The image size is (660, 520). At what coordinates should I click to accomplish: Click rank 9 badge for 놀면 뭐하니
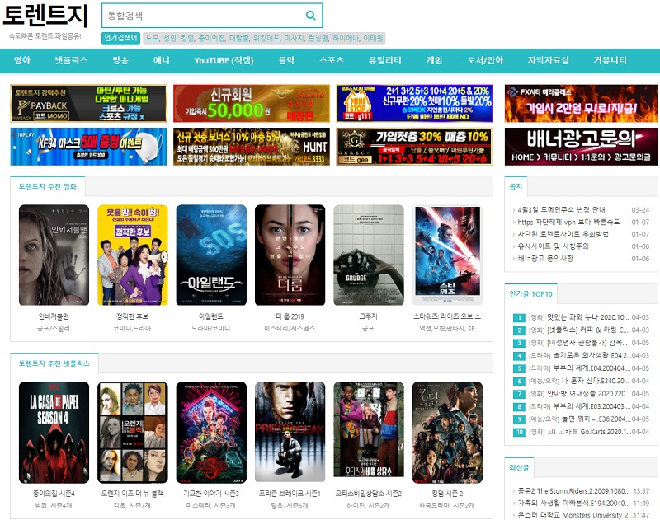(519, 419)
